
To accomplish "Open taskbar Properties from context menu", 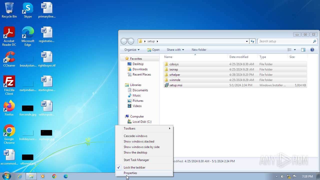I will pos(144,173).
